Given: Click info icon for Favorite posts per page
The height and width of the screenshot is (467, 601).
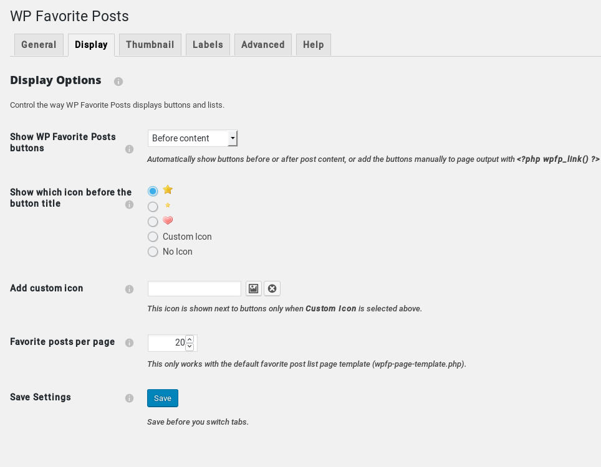Looking at the screenshot, I should pos(130,343).
